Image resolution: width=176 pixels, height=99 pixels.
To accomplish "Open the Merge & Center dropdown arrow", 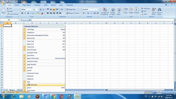I will coord(80,13).
